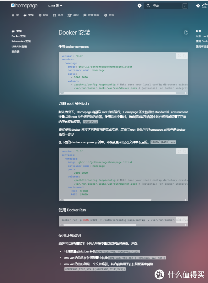Toggle the automatic light/dark theme icon
Viewport: 208px width, 283px height.
tap(140, 6)
